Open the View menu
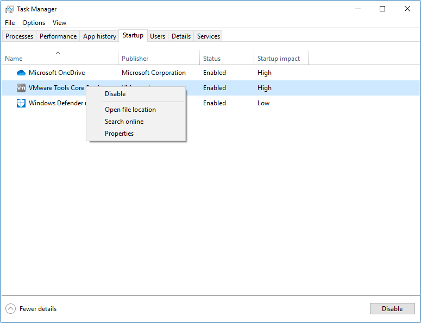 59,23
